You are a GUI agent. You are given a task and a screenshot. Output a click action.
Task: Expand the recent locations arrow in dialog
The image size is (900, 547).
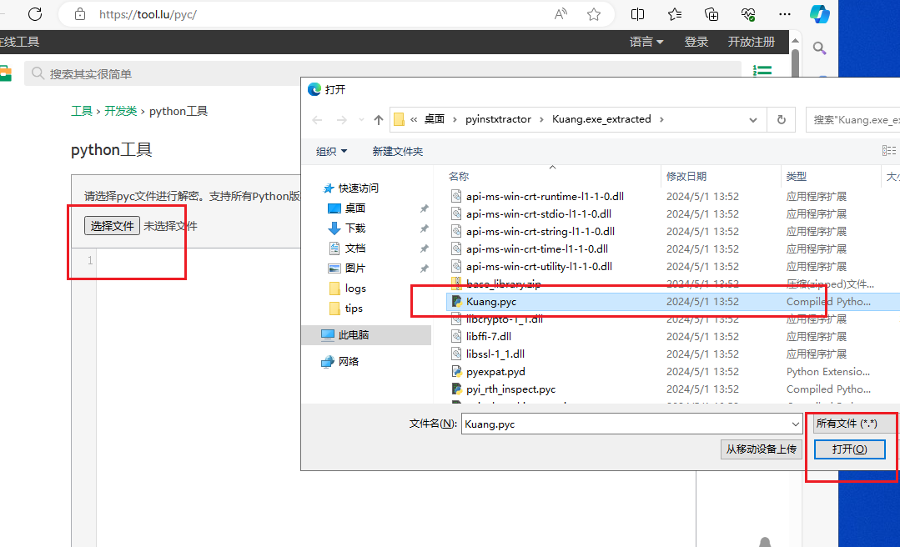pos(361,120)
